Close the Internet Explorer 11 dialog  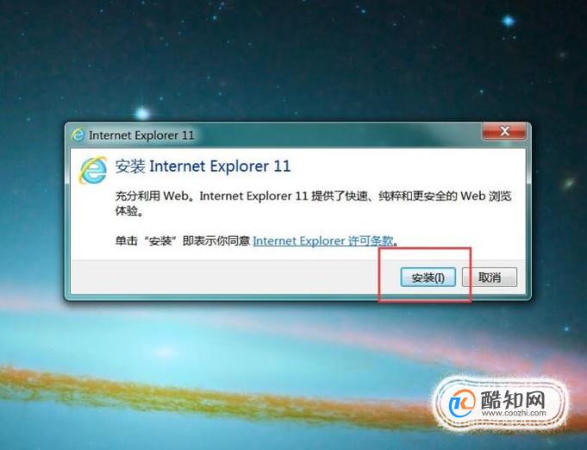[504, 131]
